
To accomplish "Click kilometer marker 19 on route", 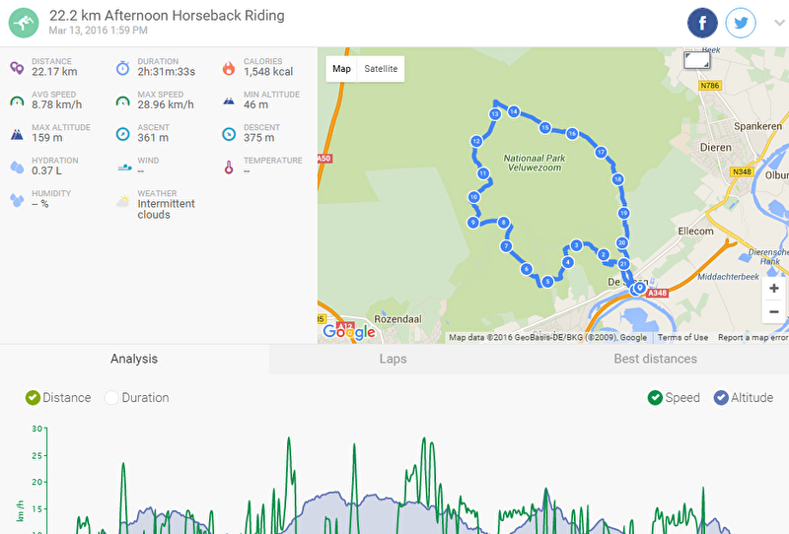I will (624, 213).
